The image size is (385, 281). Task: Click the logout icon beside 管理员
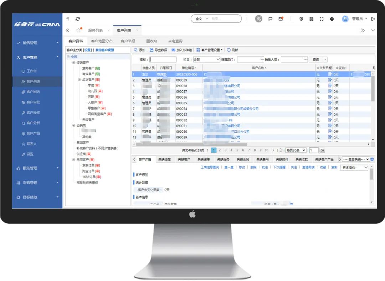click(x=373, y=19)
